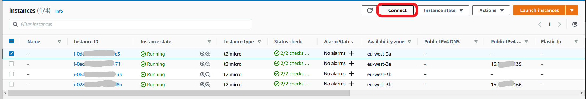Click the Connect button

coord(397,10)
